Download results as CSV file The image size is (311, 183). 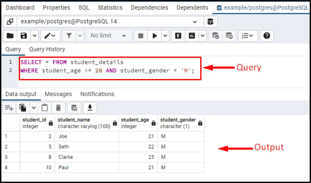click(90, 108)
